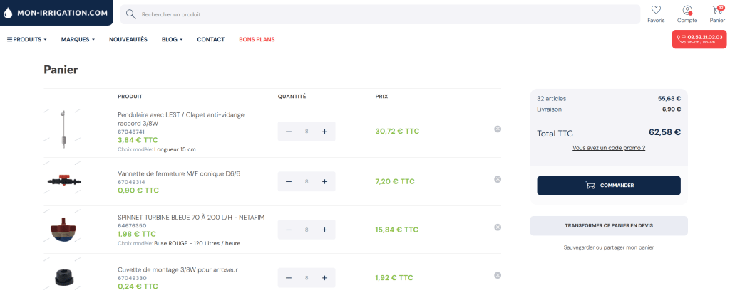730x300 pixels.
Task: Open the Bons Plans menu item
Action: 257,40
